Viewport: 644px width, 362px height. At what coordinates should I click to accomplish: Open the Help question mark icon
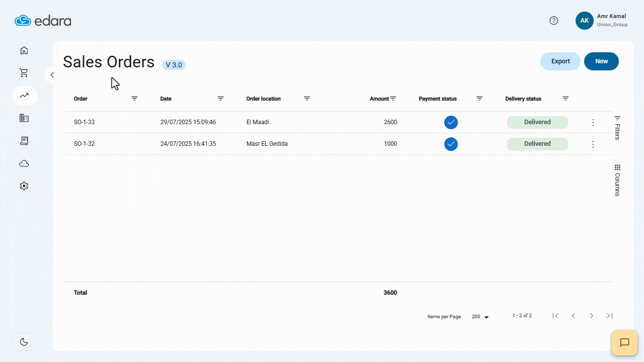point(554,20)
